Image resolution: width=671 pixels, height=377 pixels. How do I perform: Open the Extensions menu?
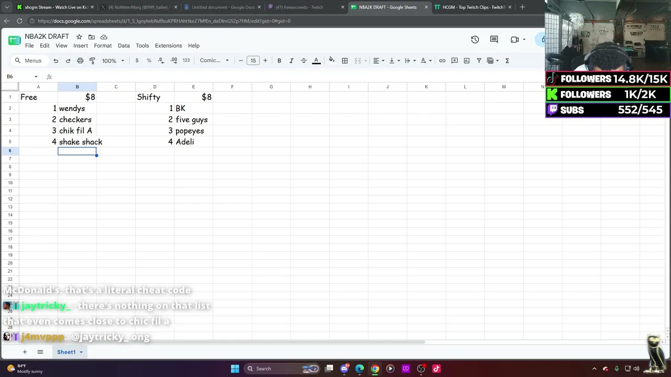coord(168,46)
